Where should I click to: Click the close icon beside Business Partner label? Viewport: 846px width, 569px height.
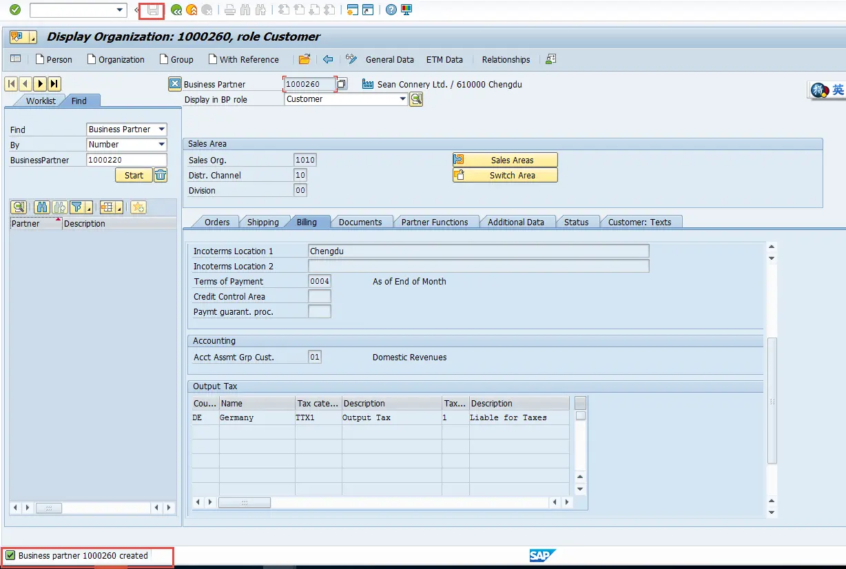[x=175, y=84]
